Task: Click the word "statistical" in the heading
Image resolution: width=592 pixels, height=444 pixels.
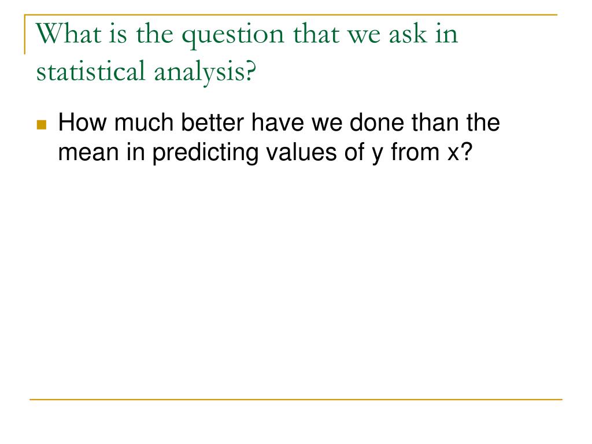Action: pyautogui.click(x=91, y=71)
